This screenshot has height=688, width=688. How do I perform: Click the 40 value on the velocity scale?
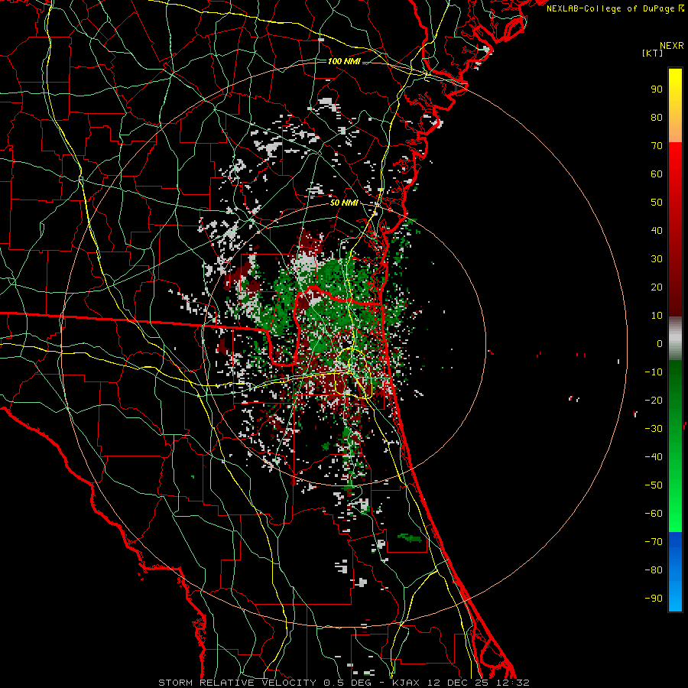pos(657,231)
